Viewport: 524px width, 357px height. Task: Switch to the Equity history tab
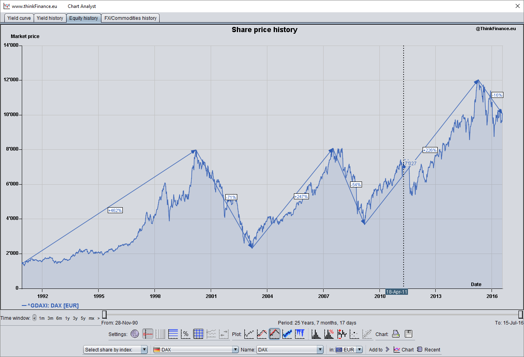pyautogui.click(x=84, y=18)
